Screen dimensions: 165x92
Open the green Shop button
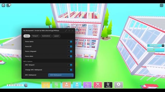tap(56, 85)
